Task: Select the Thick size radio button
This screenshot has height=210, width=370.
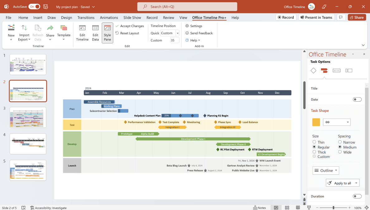Action: [314, 152]
